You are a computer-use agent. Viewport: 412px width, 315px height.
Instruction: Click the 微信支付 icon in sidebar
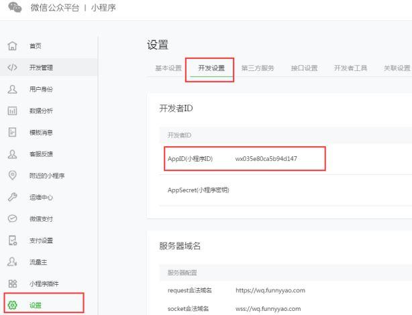(x=12, y=218)
